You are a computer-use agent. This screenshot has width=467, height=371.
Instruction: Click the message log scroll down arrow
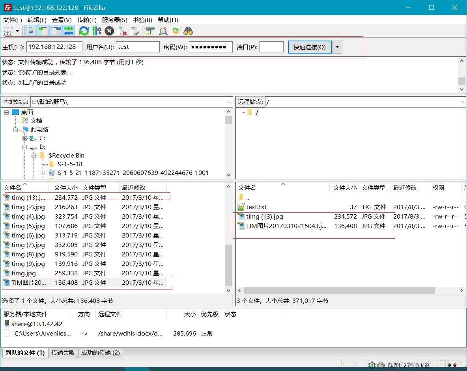click(461, 89)
